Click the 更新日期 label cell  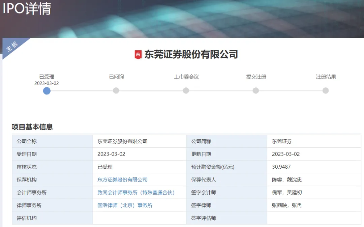[x=226, y=154]
